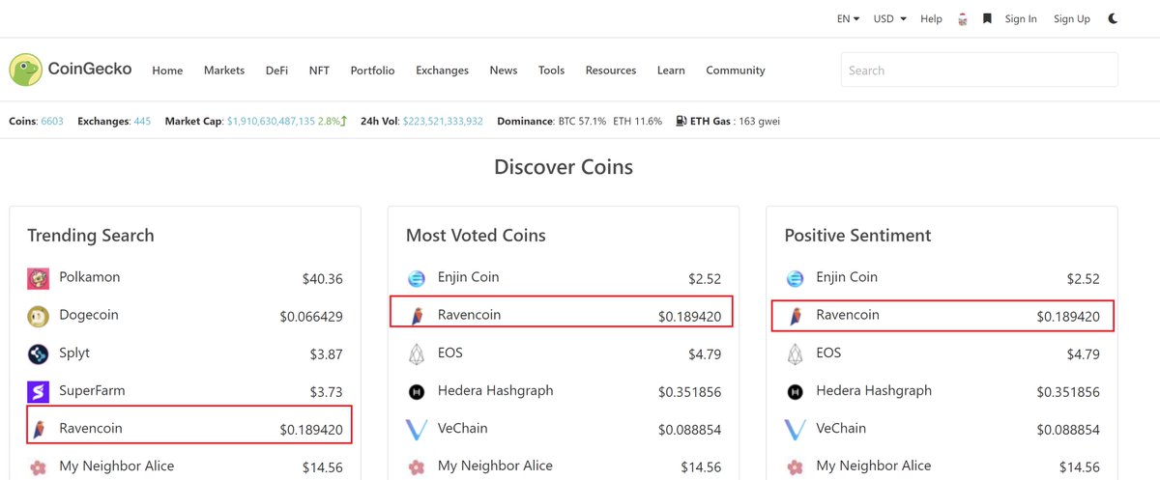Open SuperFarm in Trending Search

tap(92, 390)
